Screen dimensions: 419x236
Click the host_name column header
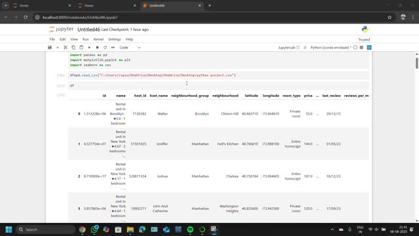click(x=158, y=96)
